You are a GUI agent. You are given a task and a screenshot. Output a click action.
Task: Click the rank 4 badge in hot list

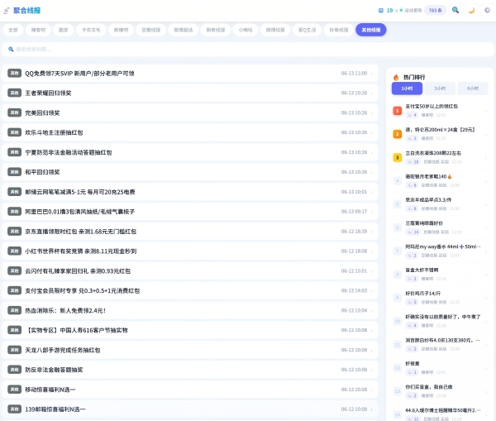coord(398,181)
